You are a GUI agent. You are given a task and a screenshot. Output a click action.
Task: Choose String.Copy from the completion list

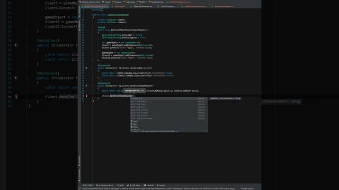pos(168,104)
